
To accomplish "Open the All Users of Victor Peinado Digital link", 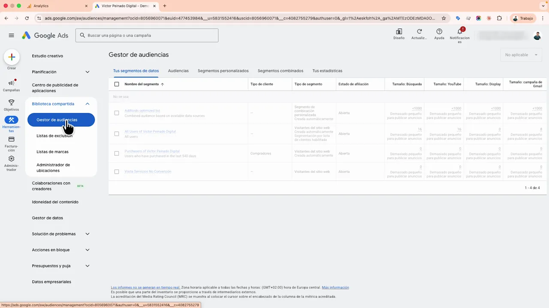I will [150, 132].
